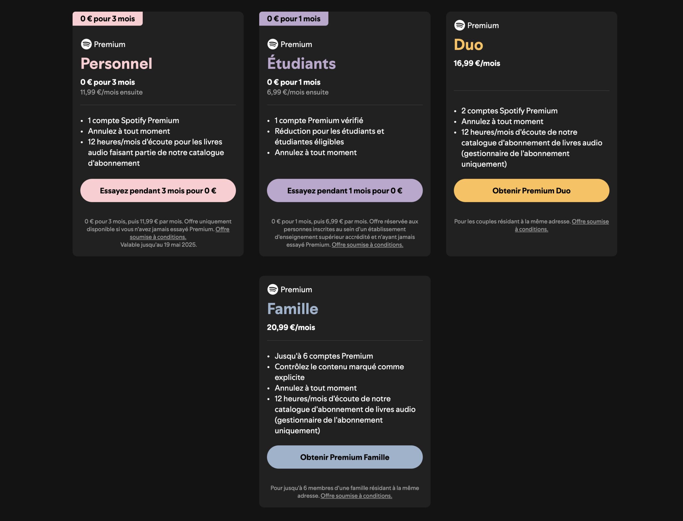Open Personnel 'Offre soumise à conditions' link
This screenshot has width=683, height=521.
[x=180, y=233]
